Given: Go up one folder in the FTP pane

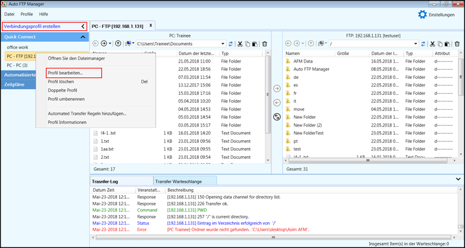Looking at the screenshot, I should point(311,44).
